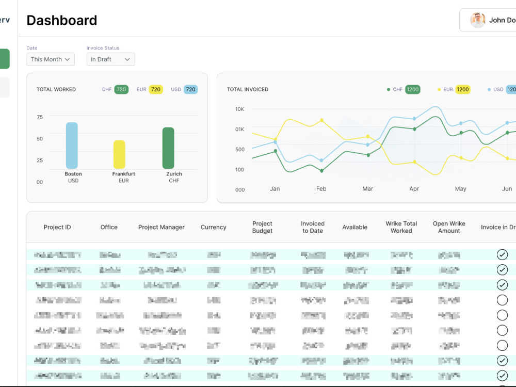Uncheck the checkmark circle in the ninth table row
This screenshot has width=516, height=387.
tap(502, 376)
